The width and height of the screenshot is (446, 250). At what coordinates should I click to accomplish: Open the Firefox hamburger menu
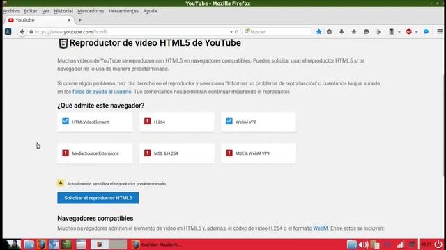[x=440, y=32]
